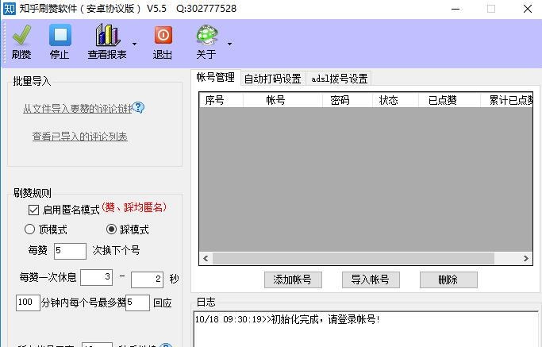Image resolution: width=542 pixels, height=347 pixels.
Task: Click the 每赞 count field showing 5
Action: click(x=70, y=251)
